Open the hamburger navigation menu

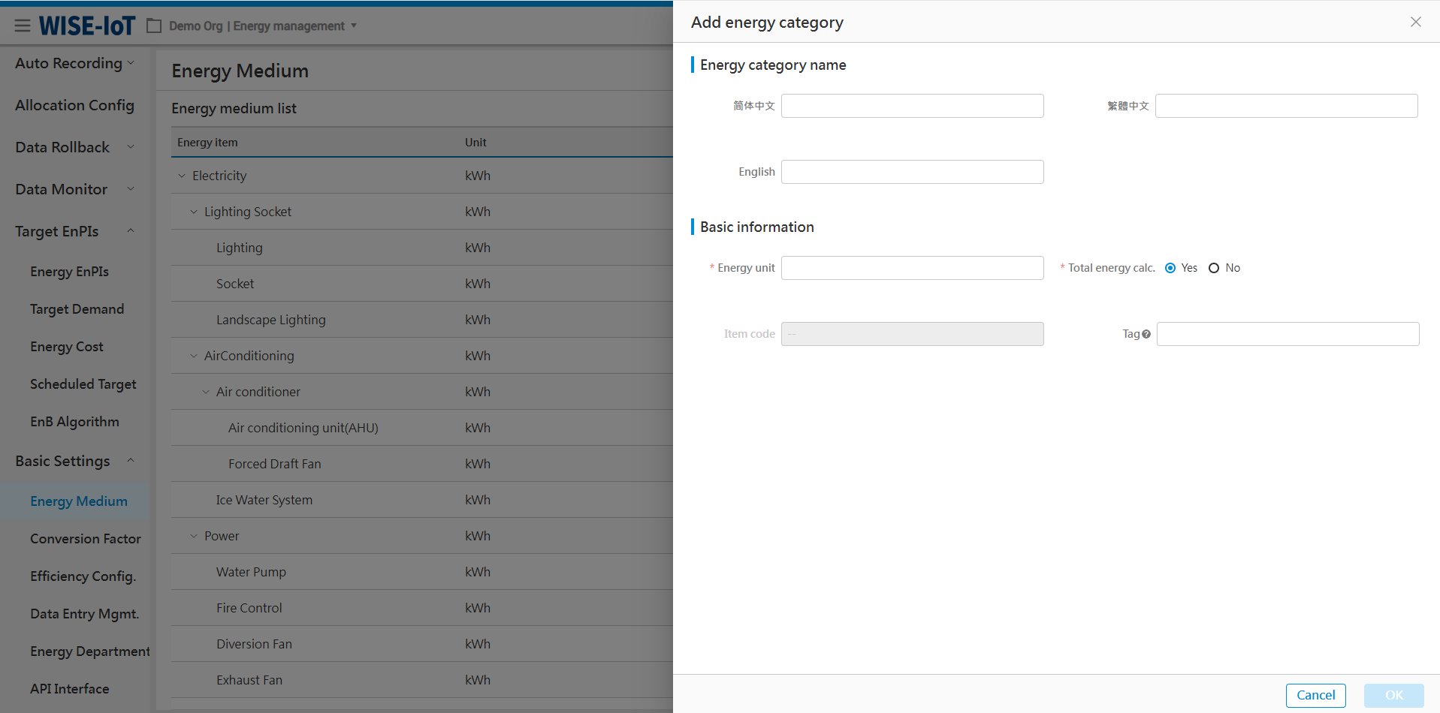point(23,26)
